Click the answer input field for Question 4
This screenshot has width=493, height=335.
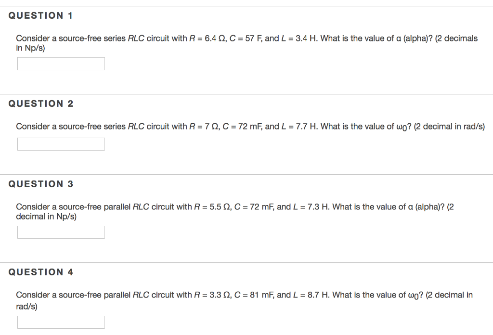coord(61,322)
